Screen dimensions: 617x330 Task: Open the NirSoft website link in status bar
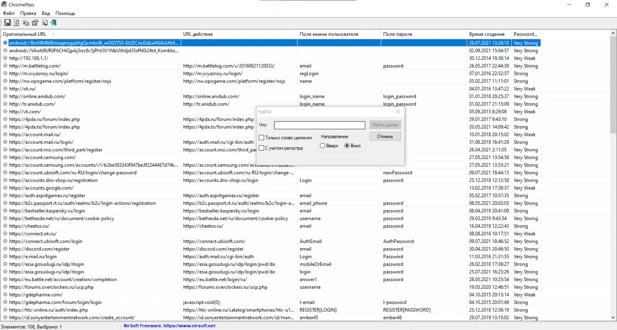(x=189, y=326)
